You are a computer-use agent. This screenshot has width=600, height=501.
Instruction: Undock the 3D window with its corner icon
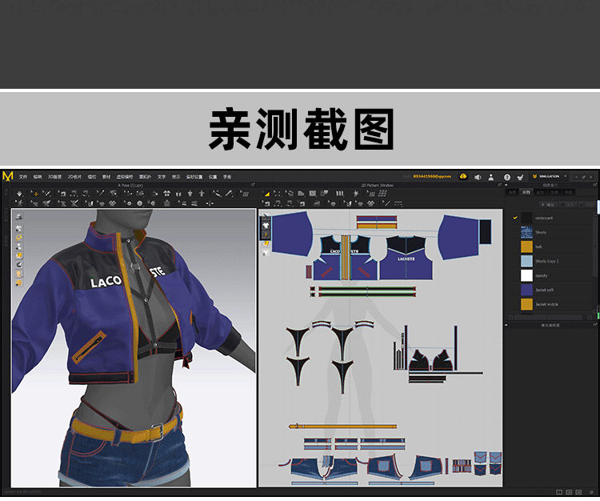254,185
